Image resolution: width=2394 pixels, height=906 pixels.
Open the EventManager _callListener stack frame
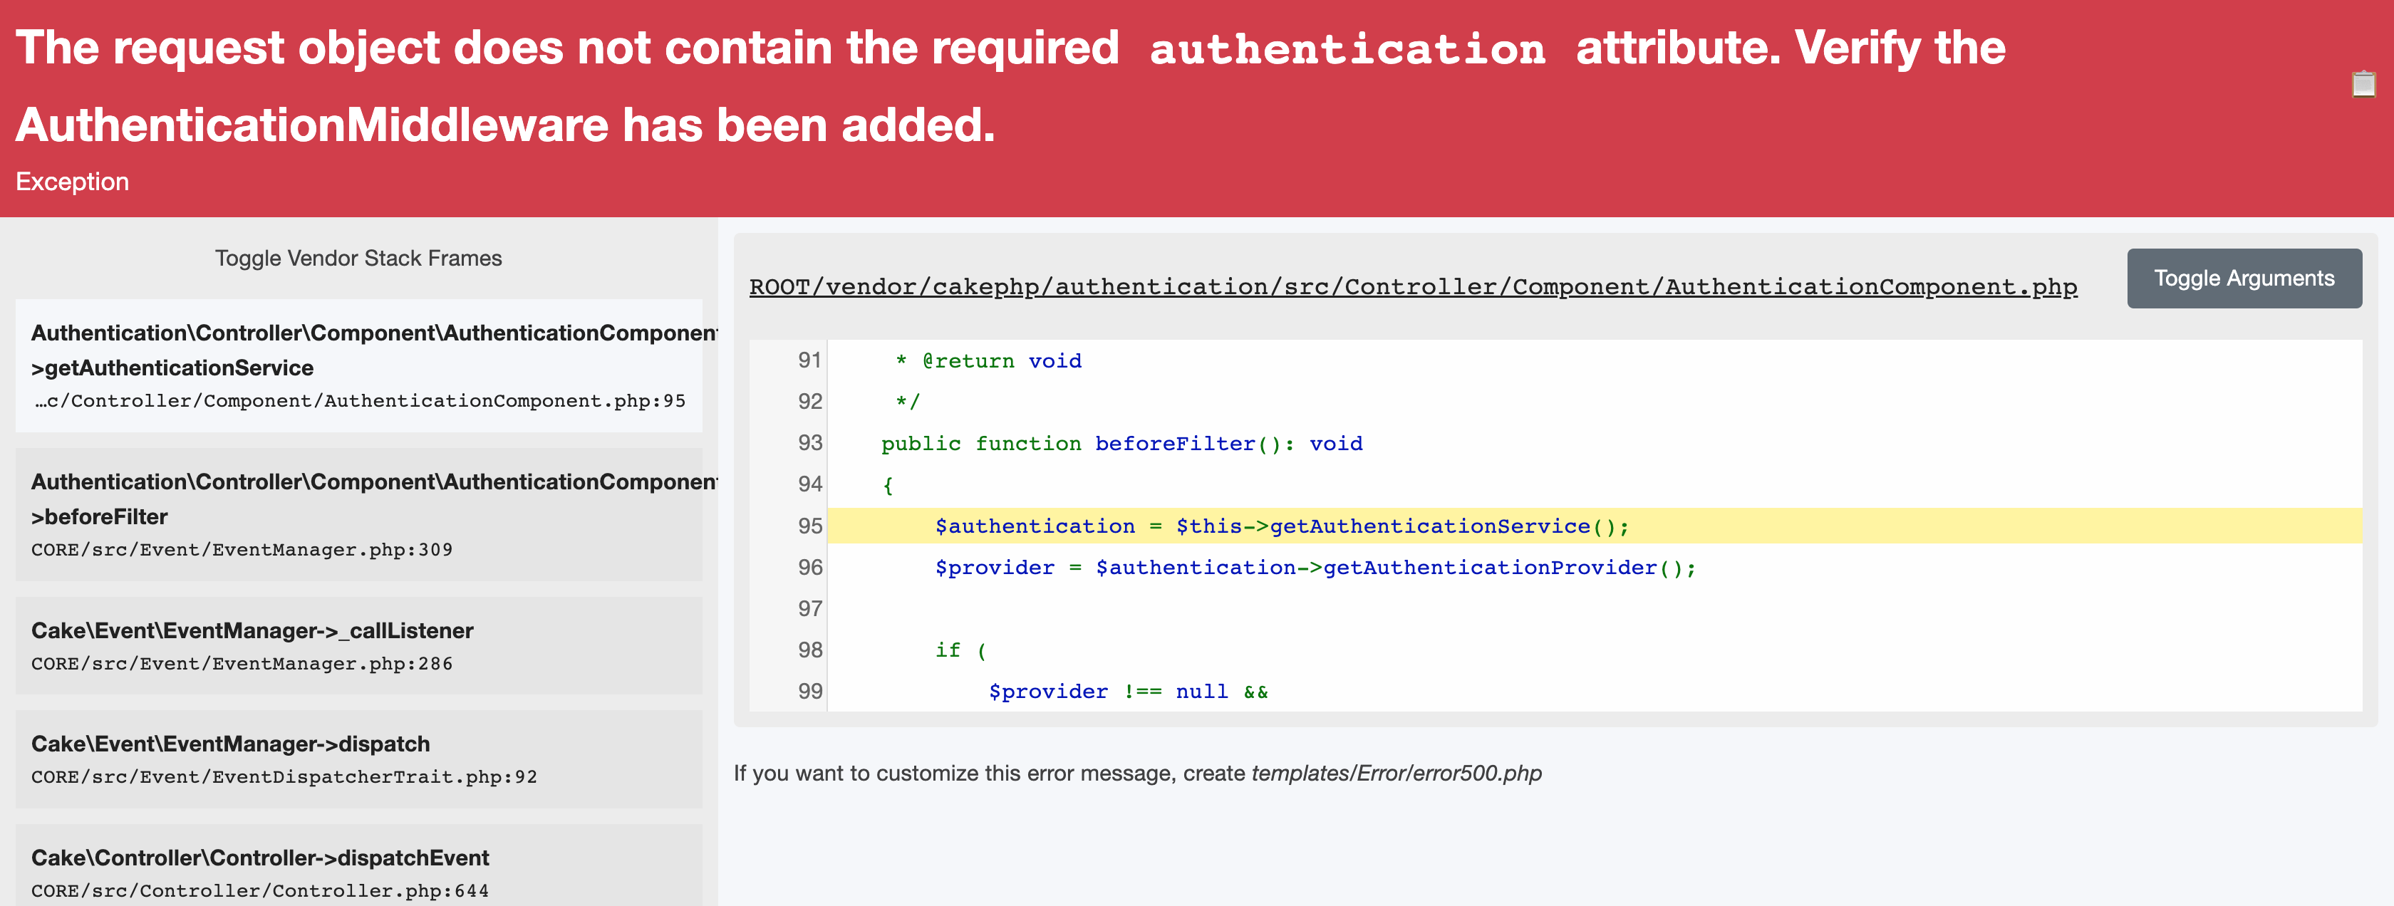point(358,646)
